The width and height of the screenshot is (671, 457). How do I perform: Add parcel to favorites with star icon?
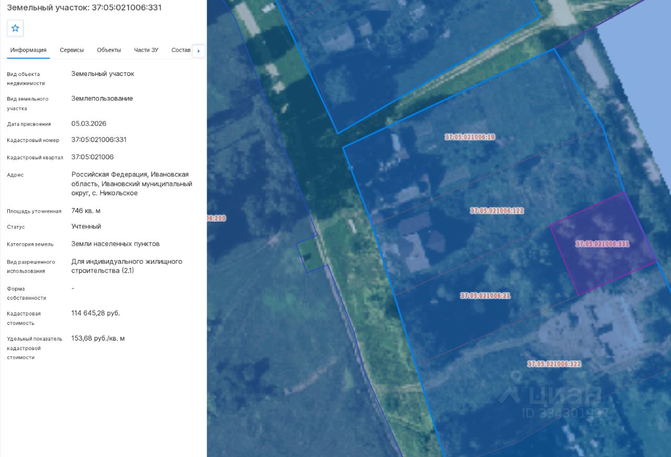pyautogui.click(x=15, y=28)
